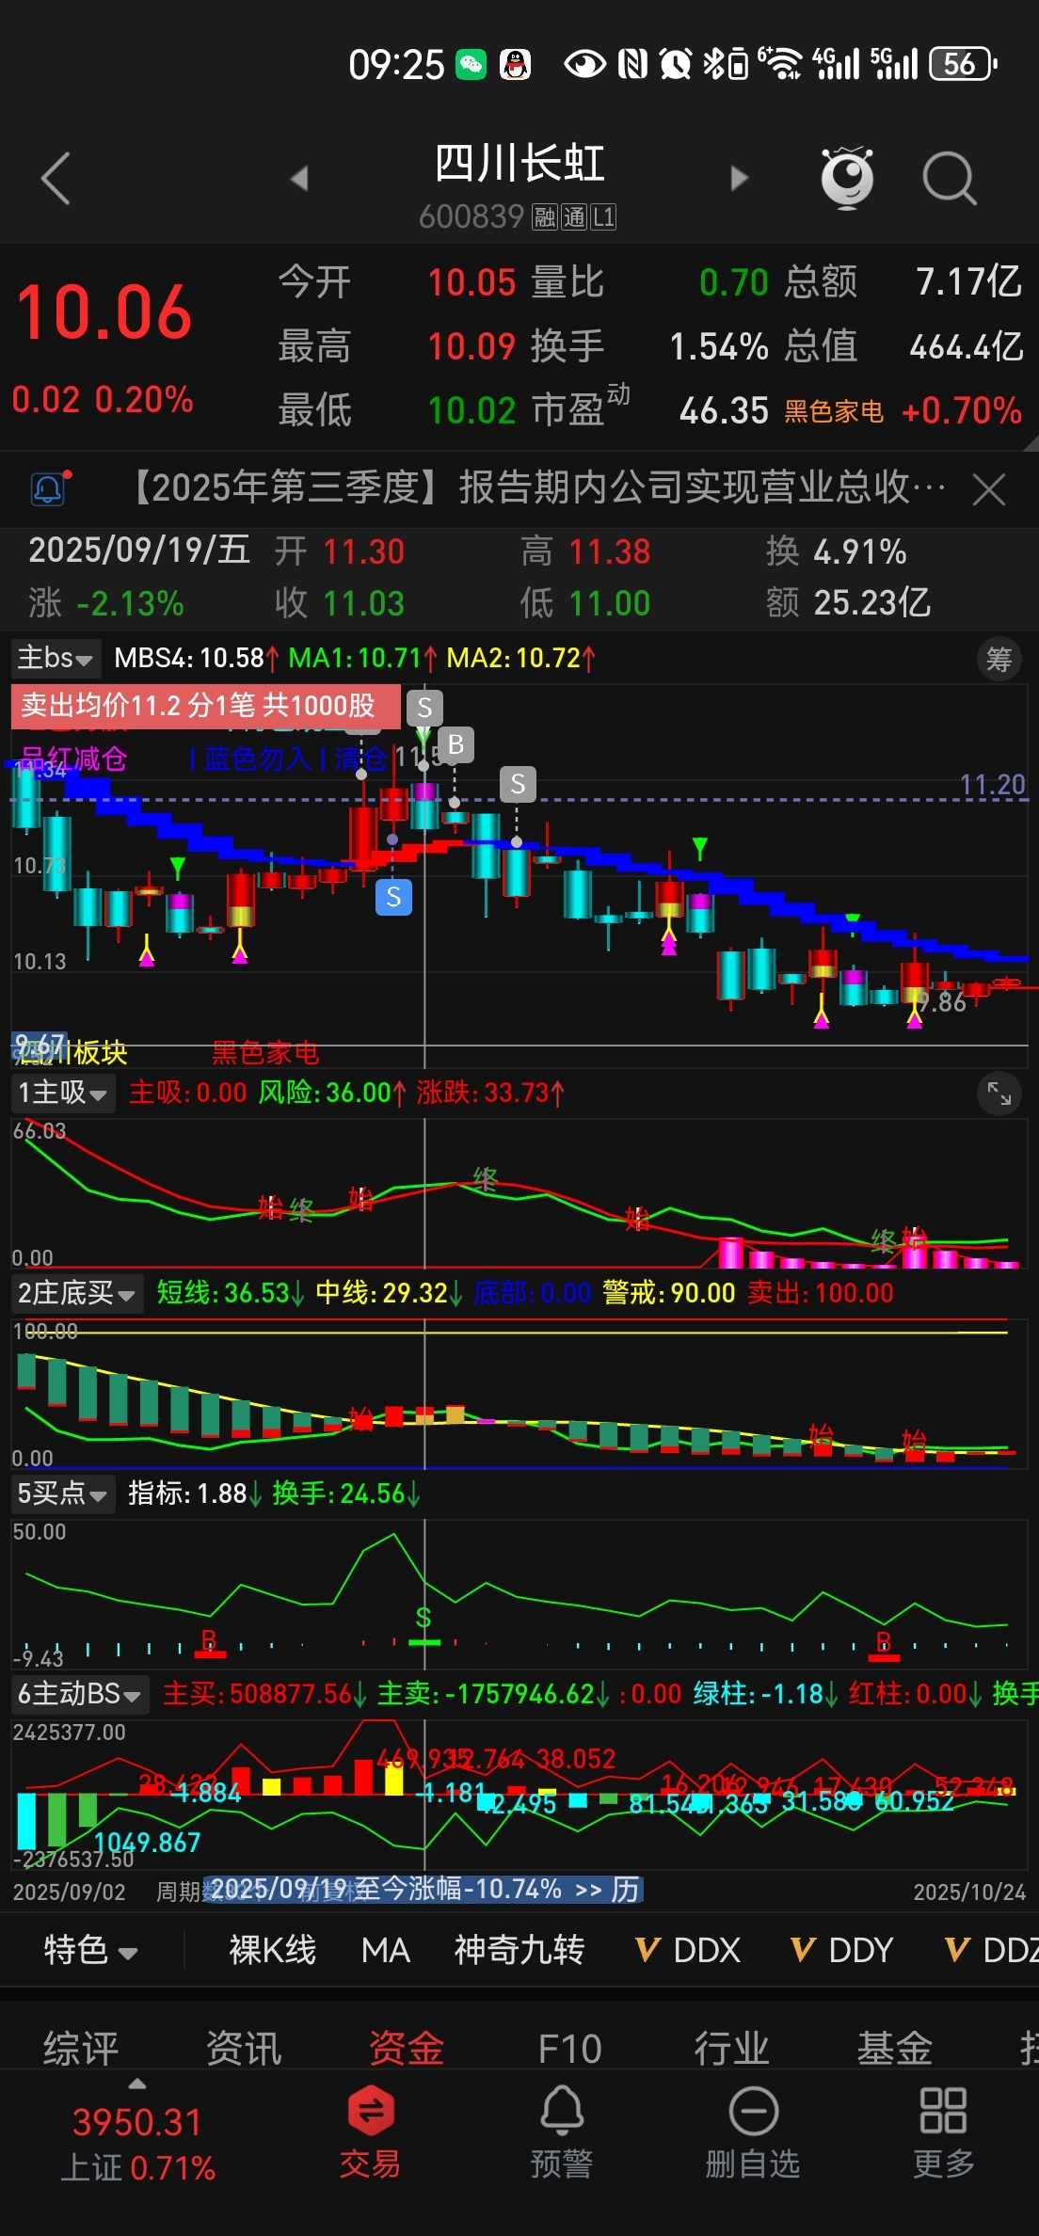The height and width of the screenshot is (2236, 1039).
Task: Tap the red 黑色家电 label under chart
Action: pyautogui.click(x=265, y=1052)
